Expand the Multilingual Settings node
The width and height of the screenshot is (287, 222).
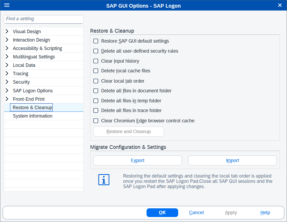coord(7,57)
